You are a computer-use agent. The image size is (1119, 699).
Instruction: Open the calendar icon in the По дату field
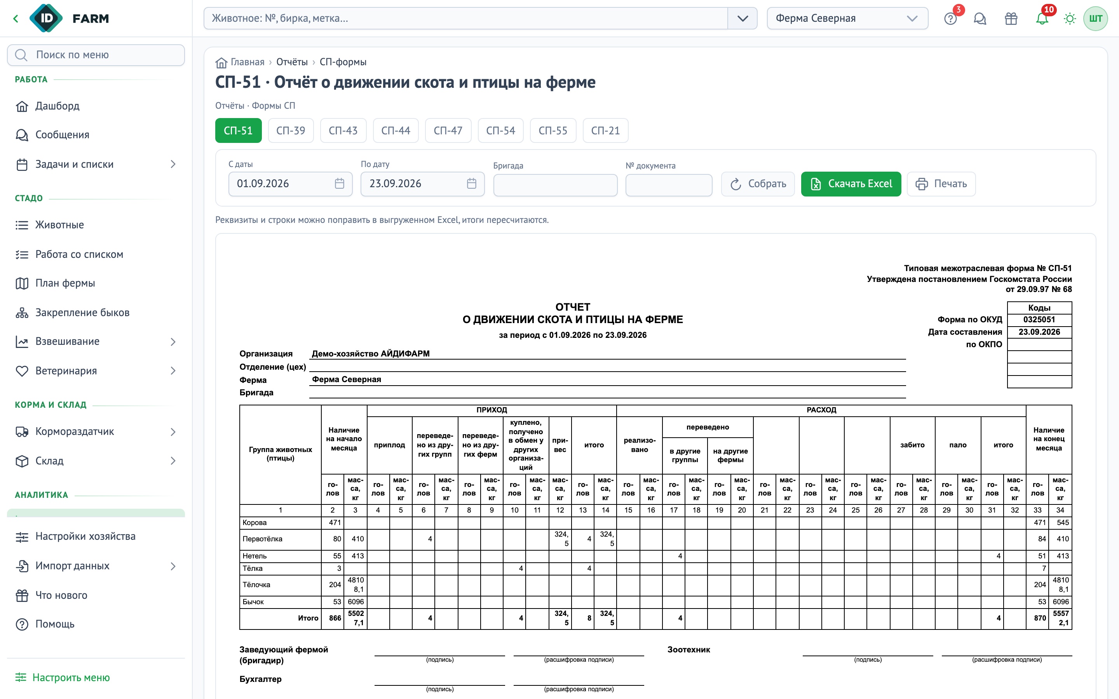pyautogui.click(x=472, y=184)
